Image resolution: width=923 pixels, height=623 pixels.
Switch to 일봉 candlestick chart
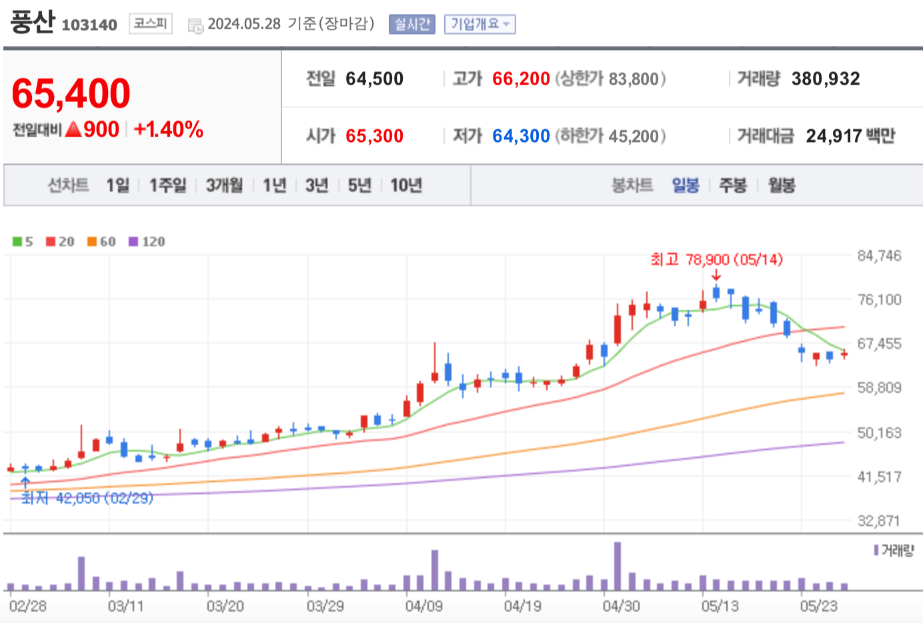(685, 185)
